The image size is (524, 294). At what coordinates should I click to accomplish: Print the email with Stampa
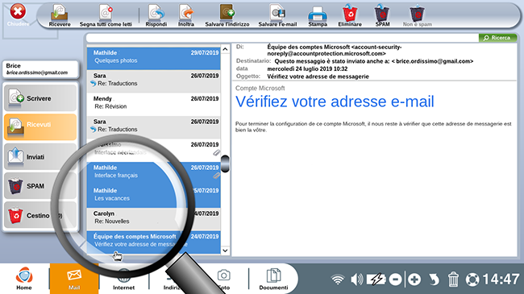[x=318, y=15]
